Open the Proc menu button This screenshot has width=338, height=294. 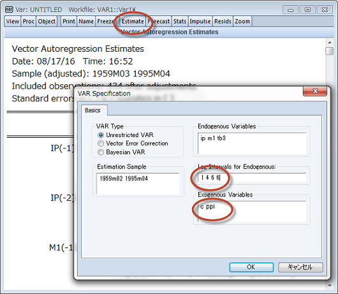29,21
